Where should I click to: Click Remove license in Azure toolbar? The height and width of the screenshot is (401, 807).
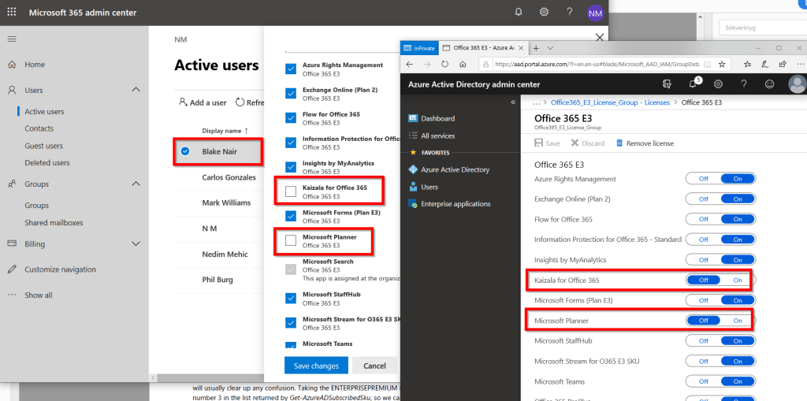(645, 143)
